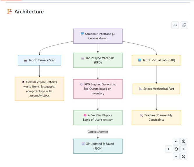Select the Tab 3: Virtual Lab node
The height and width of the screenshot is (167, 194).
156,60
